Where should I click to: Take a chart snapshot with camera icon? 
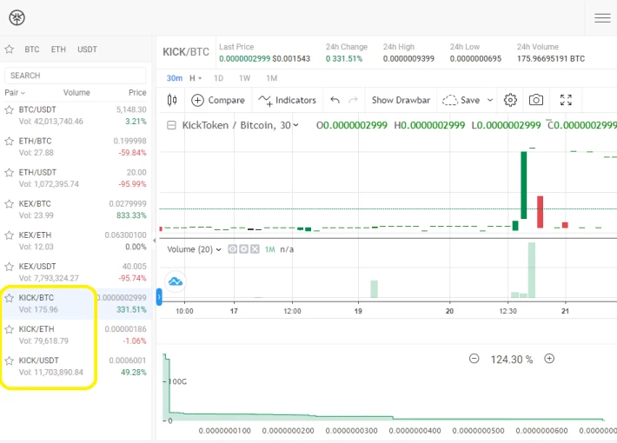click(536, 100)
